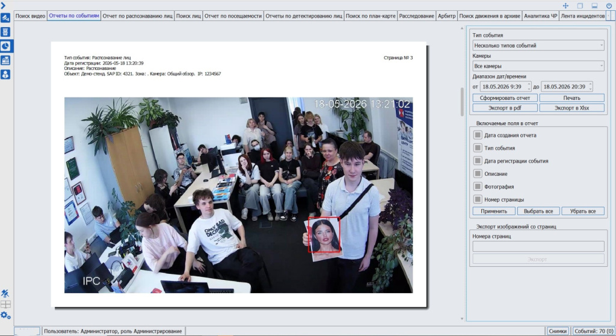The width and height of the screenshot is (616, 336).
Task: Click the Применить button
Action: coord(494,211)
